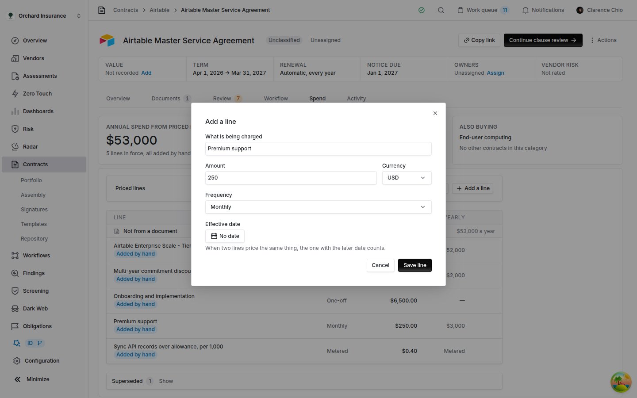637x398 pixels.
Task: Click the Assessments clipboard icon
Action: point(15,76)
